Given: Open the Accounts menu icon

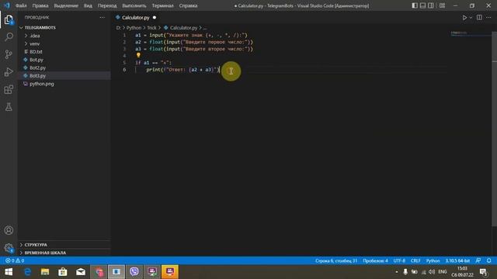Looking at the screenshot, I should tap(9, 230).
